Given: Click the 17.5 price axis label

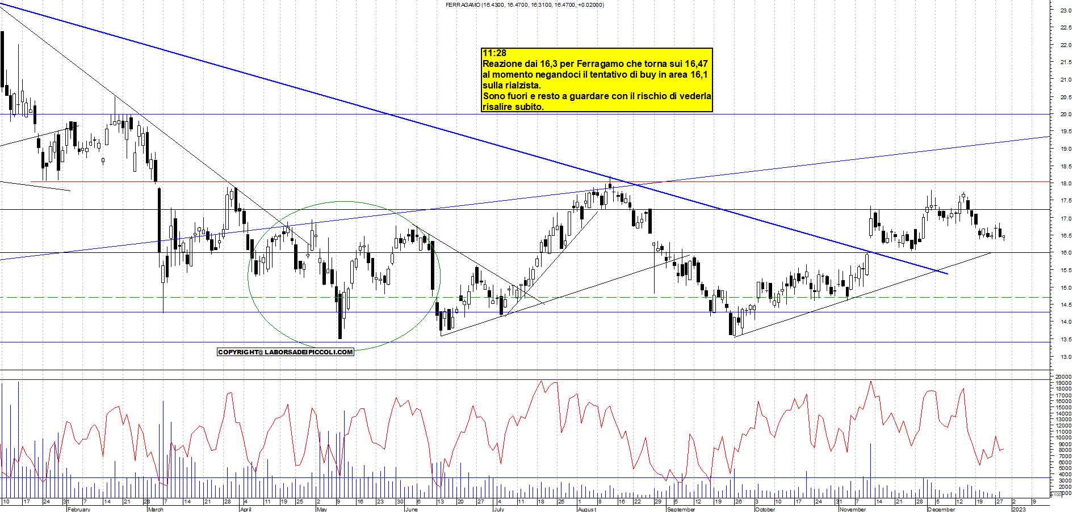Looking at the screenshot, I should [x=1066, y=201].
